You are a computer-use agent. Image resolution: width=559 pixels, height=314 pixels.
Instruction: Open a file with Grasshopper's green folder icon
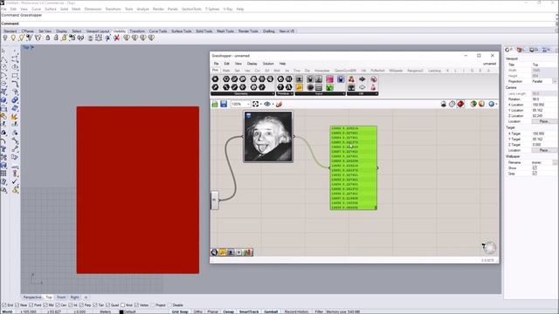pyautogui.click(x=215, y=104)
